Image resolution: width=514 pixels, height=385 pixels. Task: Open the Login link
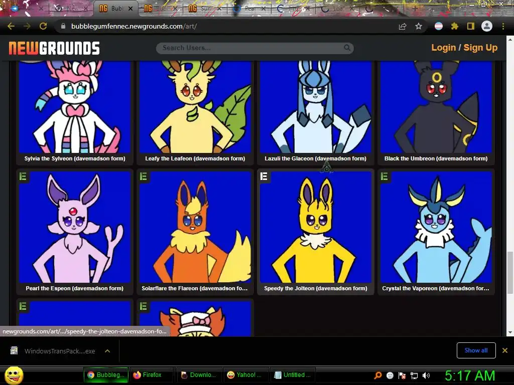point(444,48)
